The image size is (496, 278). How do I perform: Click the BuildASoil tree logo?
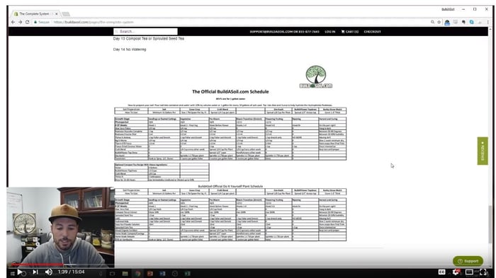(x=316, y=77)
